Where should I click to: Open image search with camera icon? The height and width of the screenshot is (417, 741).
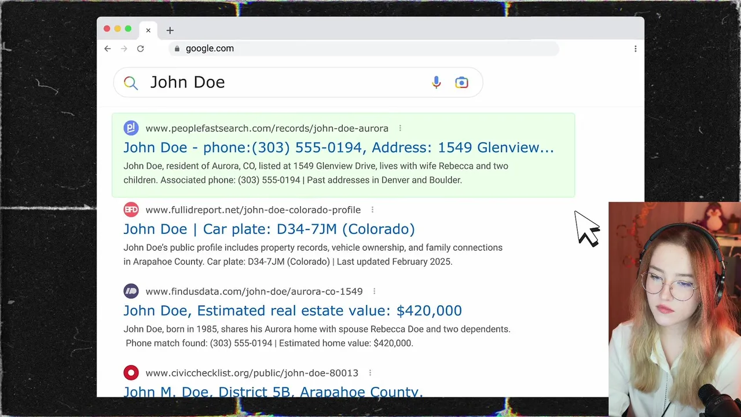[x=461, y=83]
